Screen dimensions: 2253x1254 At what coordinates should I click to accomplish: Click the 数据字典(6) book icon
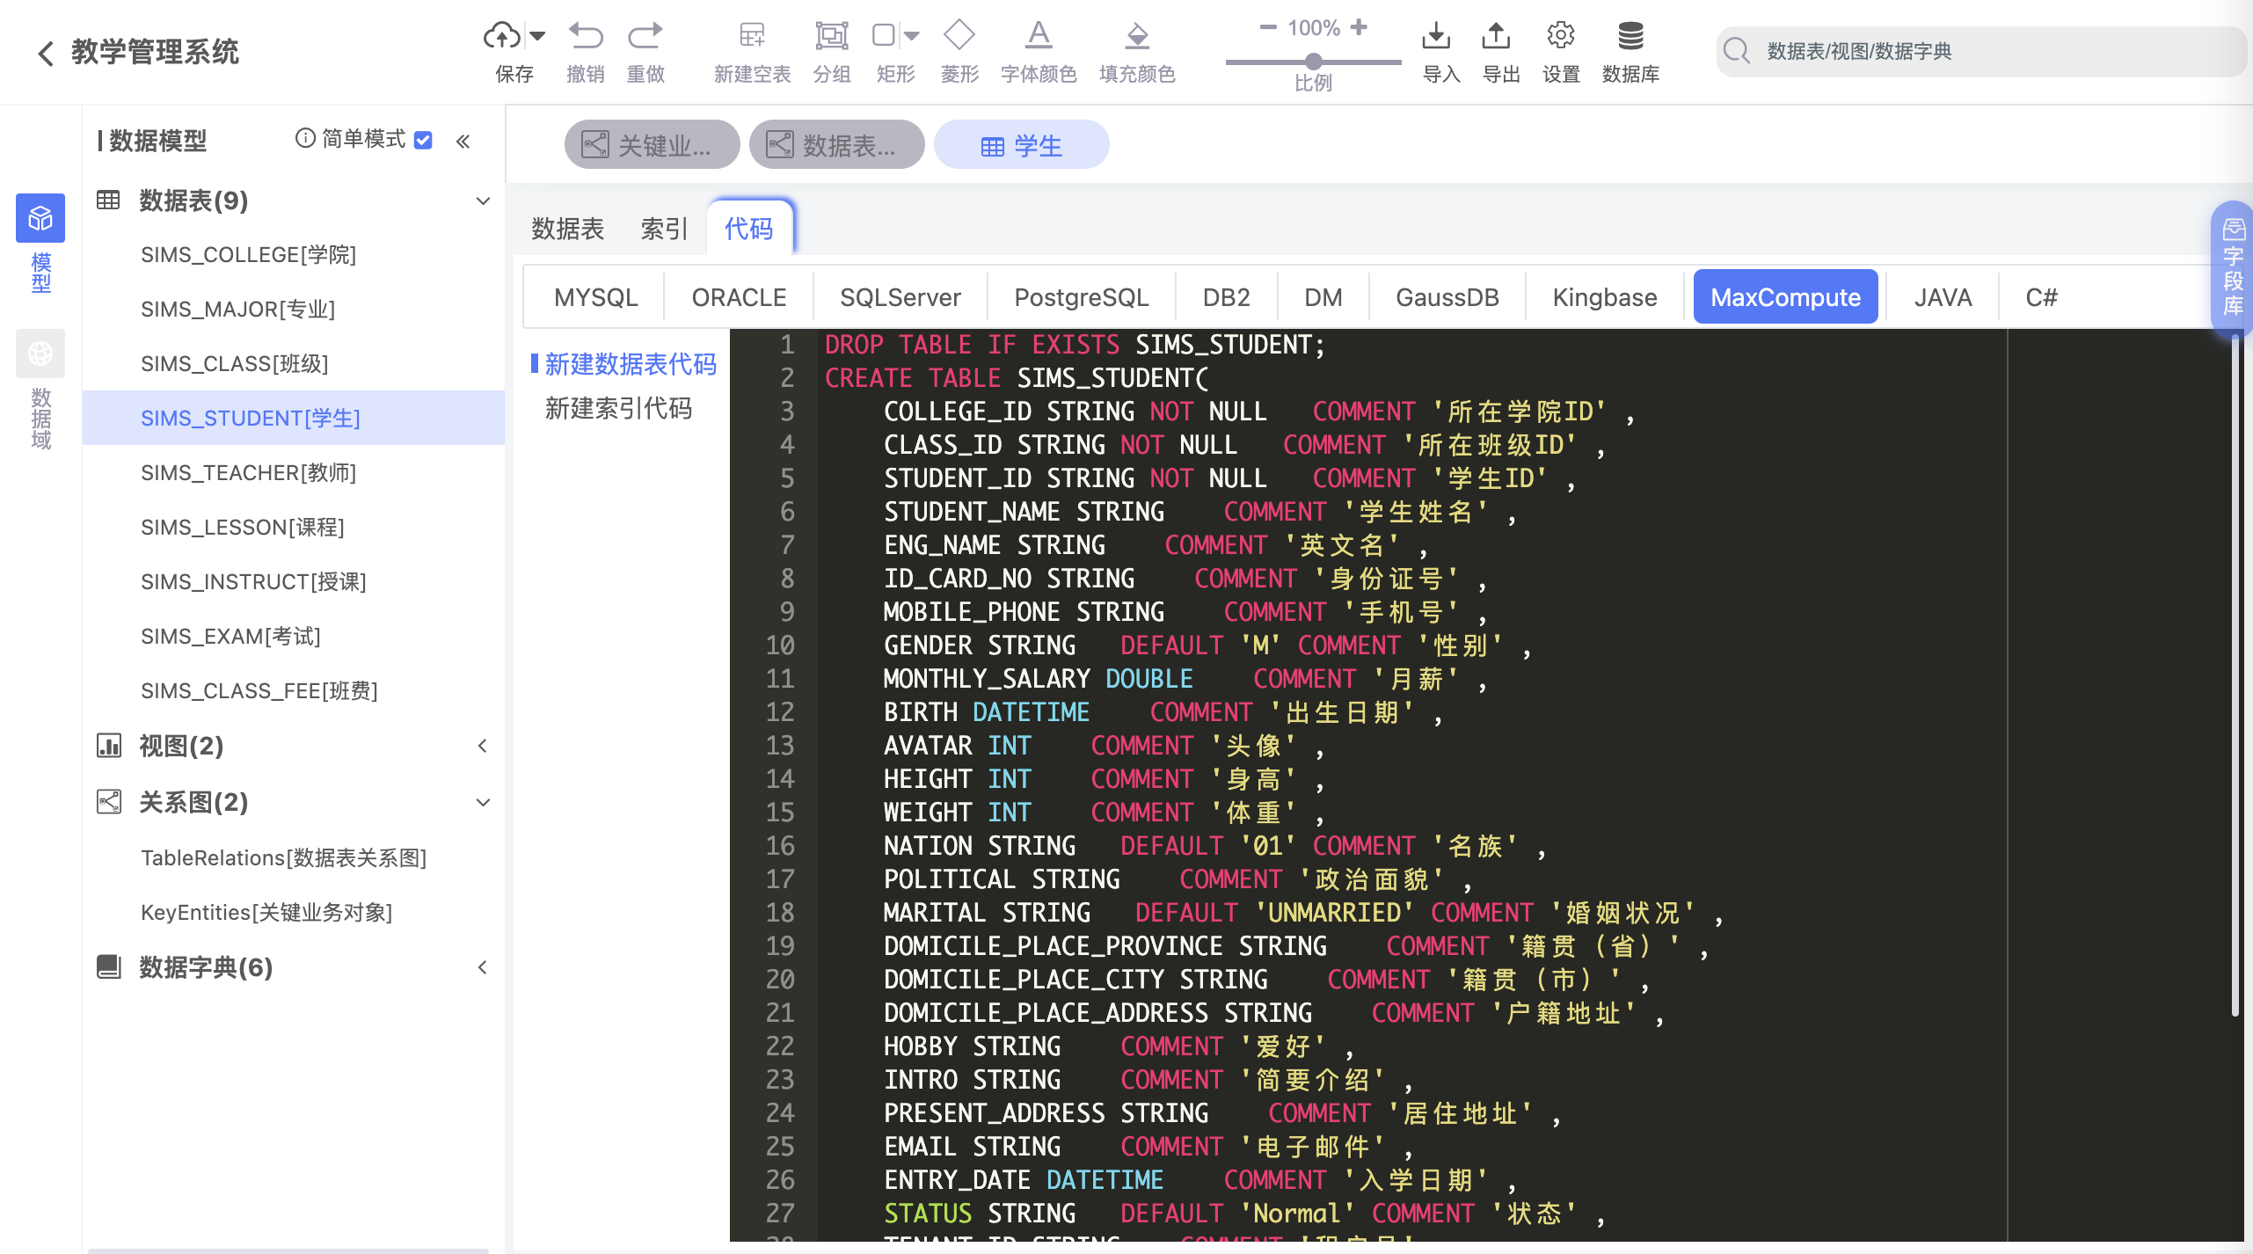[x=108, y=967]
